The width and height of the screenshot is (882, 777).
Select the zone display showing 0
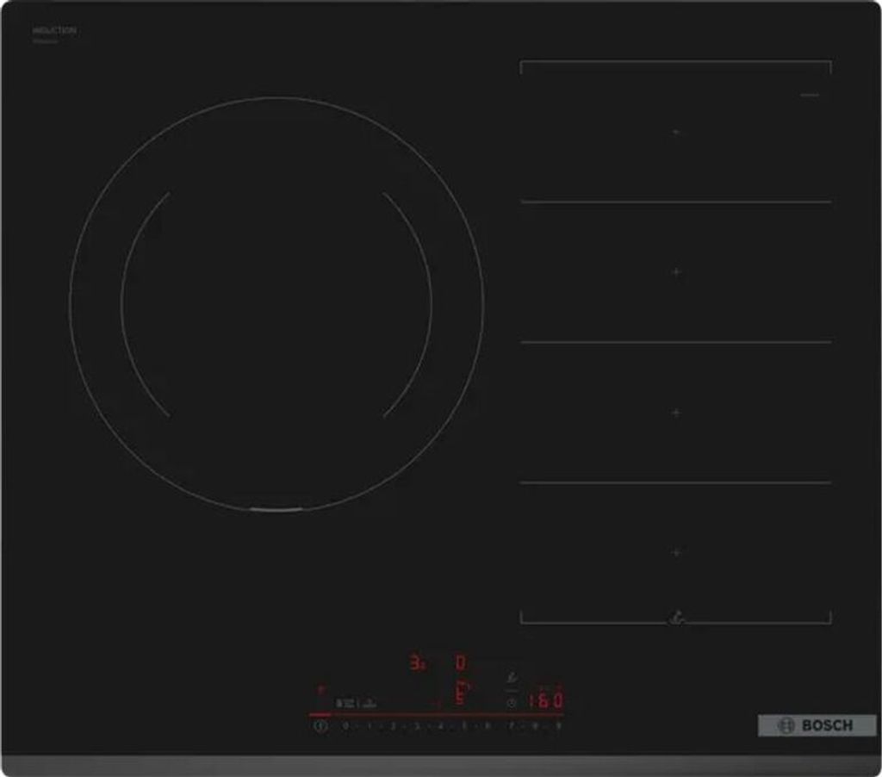click(x=461, y=663)
